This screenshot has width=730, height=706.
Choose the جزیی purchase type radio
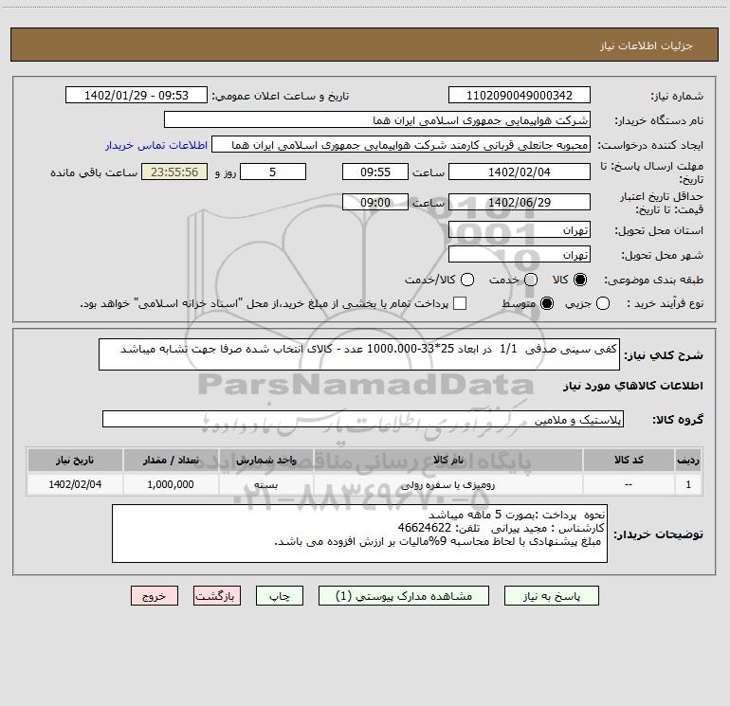click(x=602, y=303)
